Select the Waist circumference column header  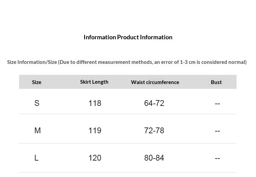coord(155,82)
